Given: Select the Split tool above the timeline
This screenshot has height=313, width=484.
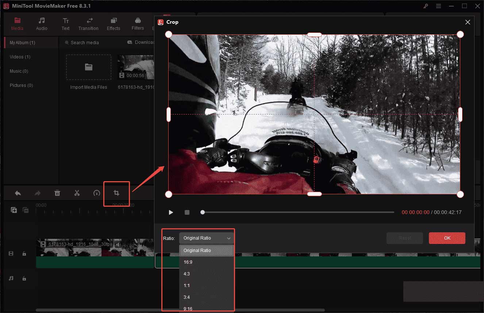Looking at the screenshot, I should (77, 193).
